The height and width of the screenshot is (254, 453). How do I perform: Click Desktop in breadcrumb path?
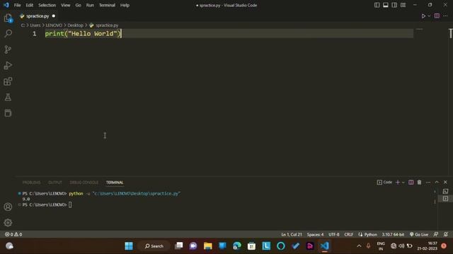point(76,25)
